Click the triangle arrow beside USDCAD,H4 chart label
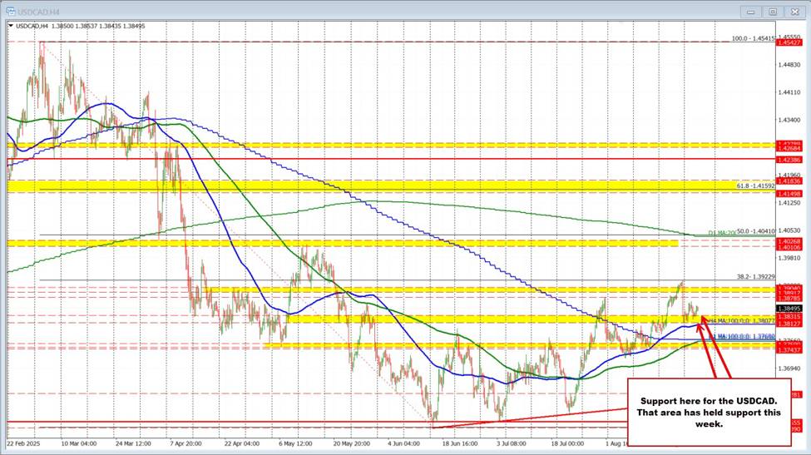This screenshot has height=455, width=811. coord(10,27)
